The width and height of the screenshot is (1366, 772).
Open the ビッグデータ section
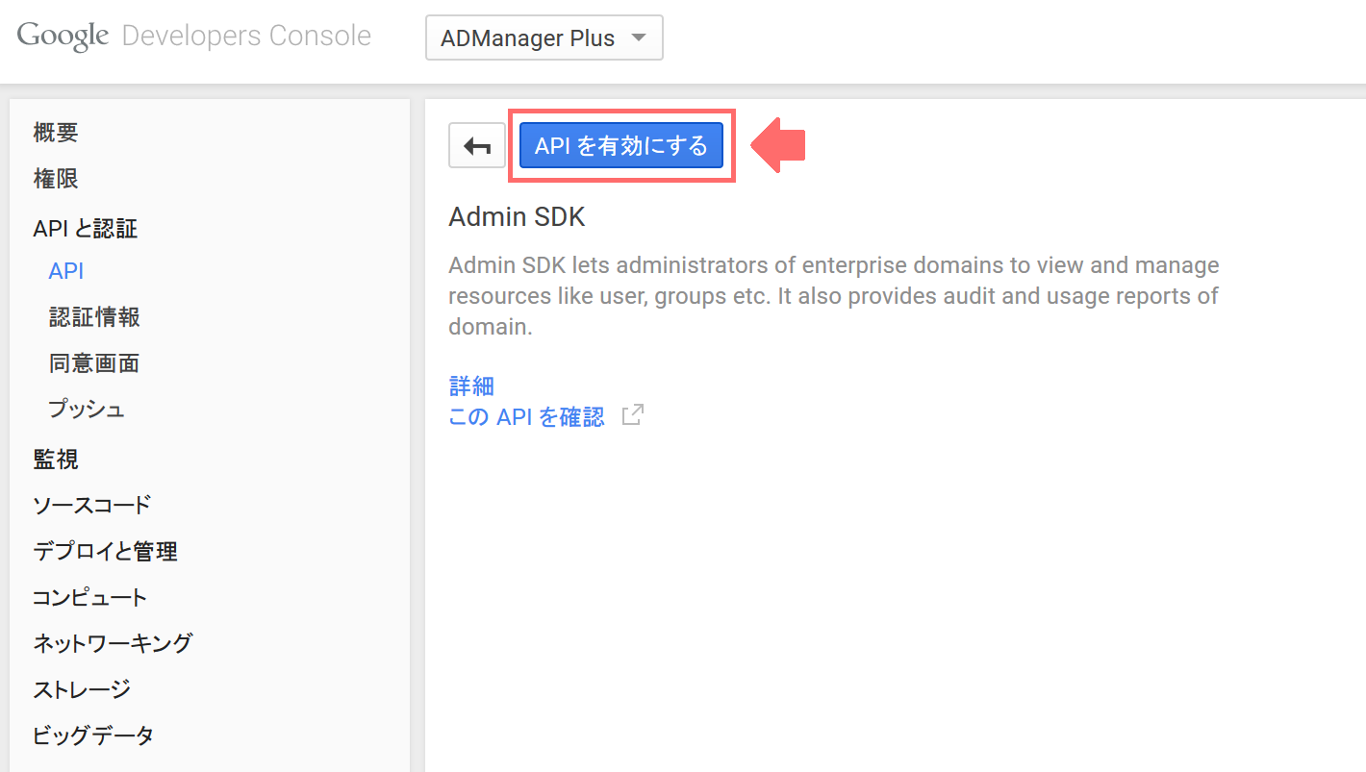pos(91,735)
